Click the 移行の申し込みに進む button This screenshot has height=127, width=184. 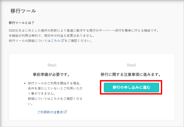pyautogui.click(x=131, y=87)
